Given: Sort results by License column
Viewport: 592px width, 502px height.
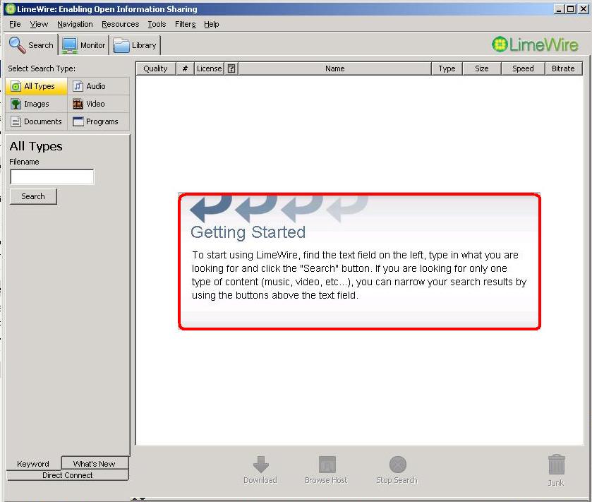Looking at the screenshot, I should [209, 68].
